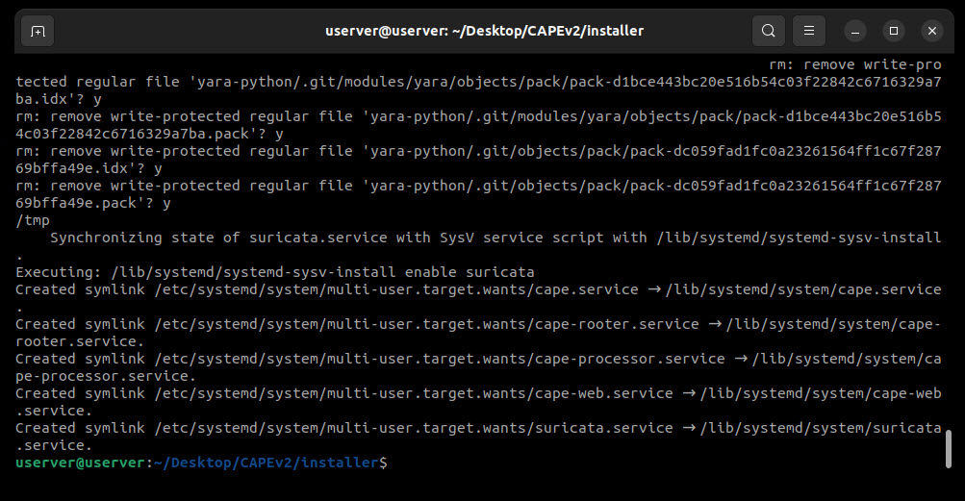Open the terminal search tool
This screenshot has height=501, width=965.
768,31
